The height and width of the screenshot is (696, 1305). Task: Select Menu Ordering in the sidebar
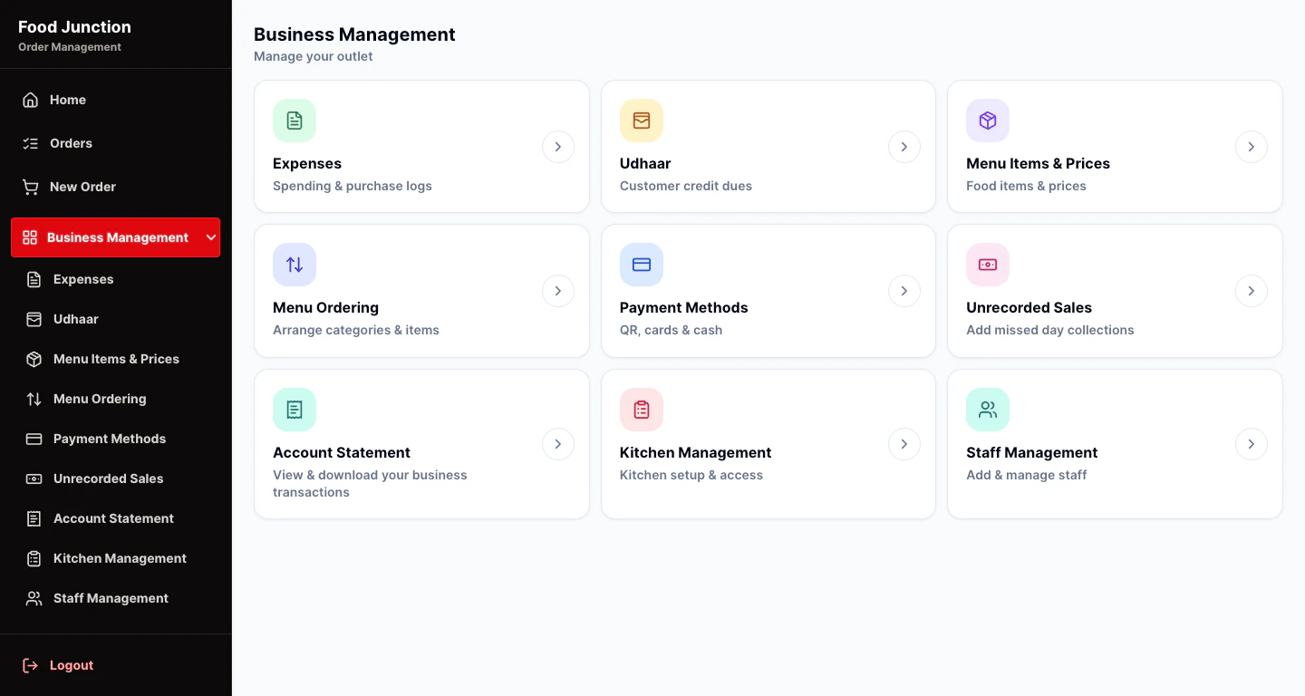tap(116, 399)
